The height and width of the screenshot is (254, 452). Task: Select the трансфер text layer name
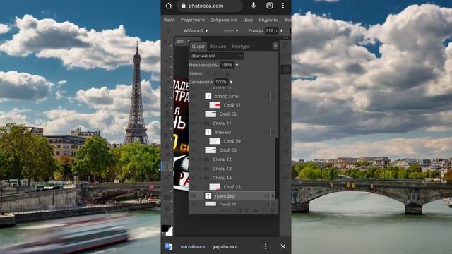click(225, 196)
